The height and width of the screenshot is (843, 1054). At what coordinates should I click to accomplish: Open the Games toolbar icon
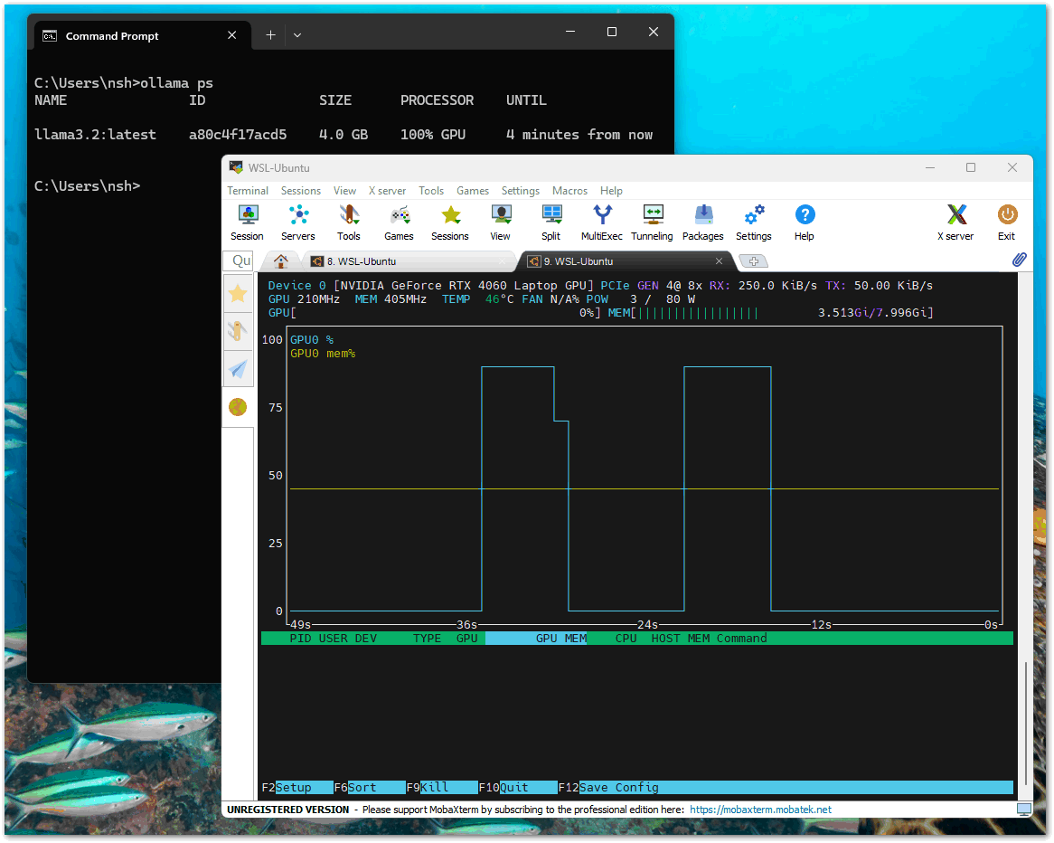point(399,223)
